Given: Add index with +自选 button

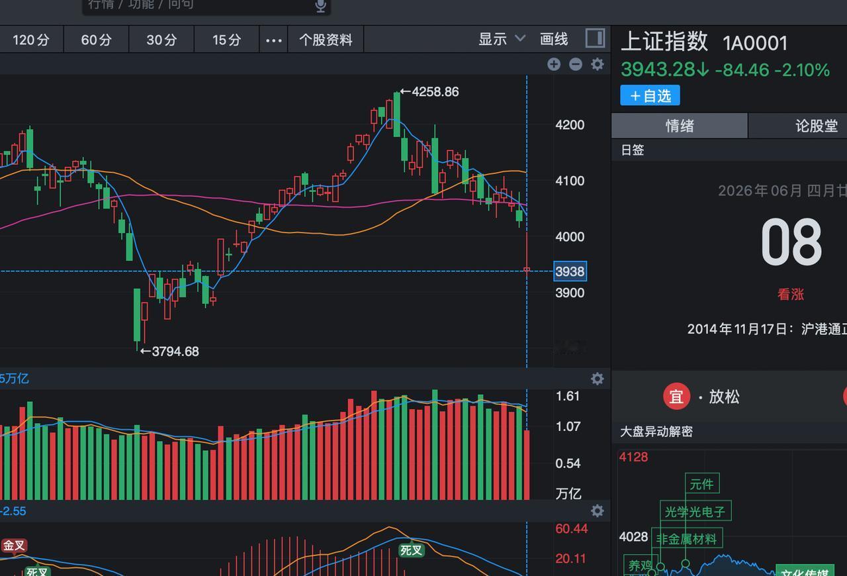Looking at the screenshot, I should [x=650, y=95].
